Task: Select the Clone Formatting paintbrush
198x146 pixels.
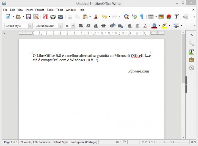Action: 95,17
